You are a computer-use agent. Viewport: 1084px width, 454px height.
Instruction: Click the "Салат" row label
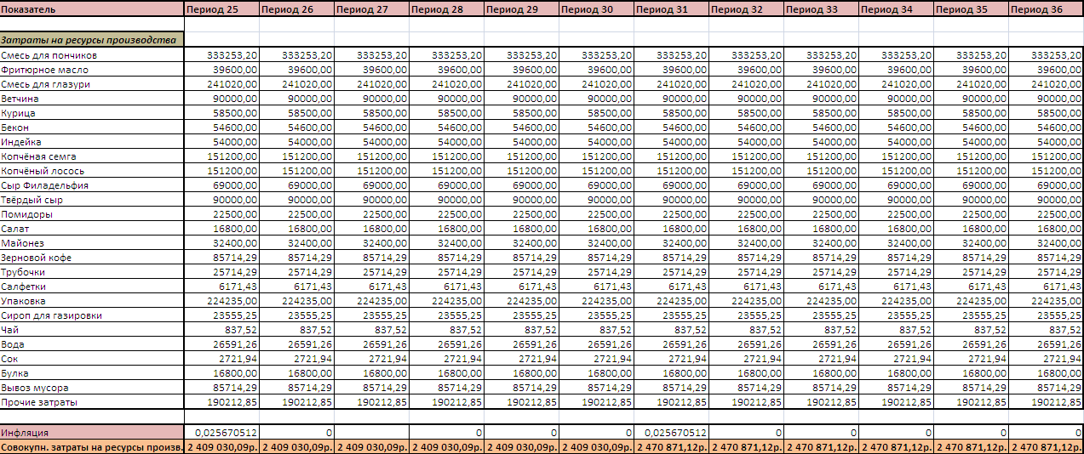pos(92,229)
